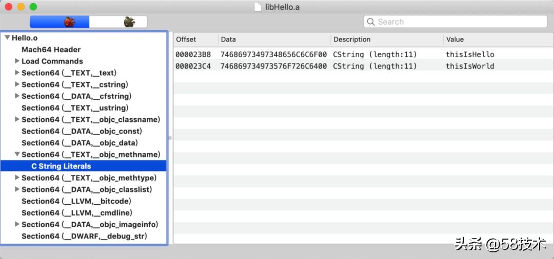Expand Section64 (__TEXT,__objc_methtype) node
This screenshot has width=554, height=259.
[17, 178]
